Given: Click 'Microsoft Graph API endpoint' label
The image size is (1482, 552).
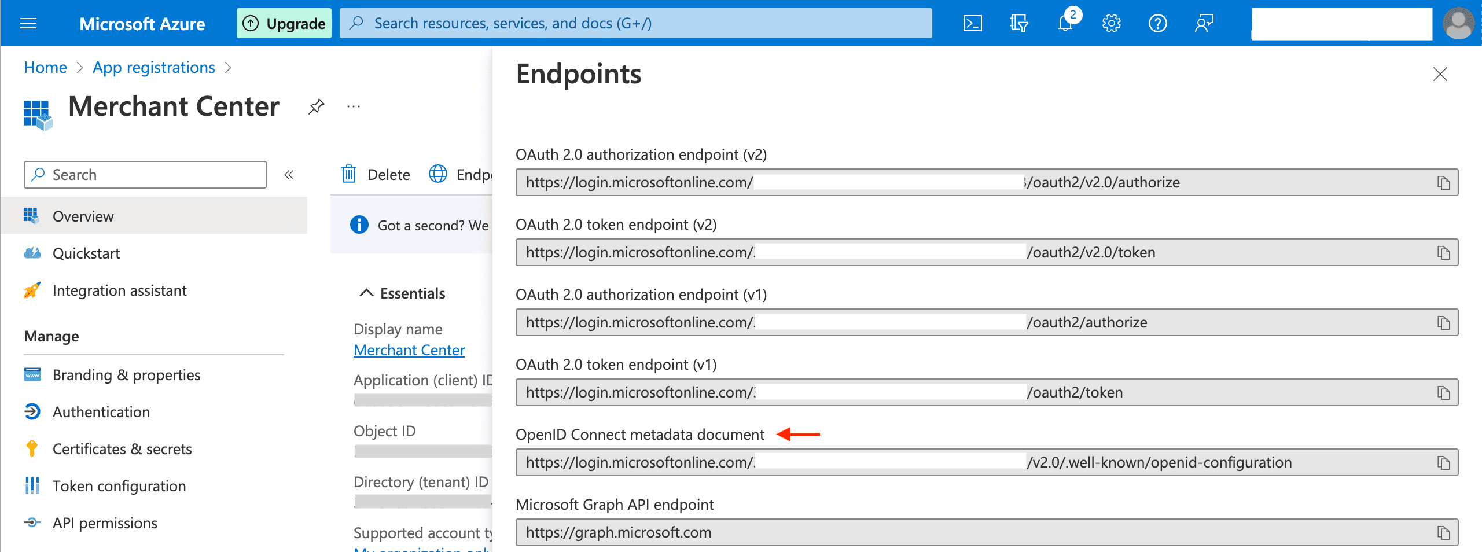Looking at the screenshot, I should click(615, 505).
